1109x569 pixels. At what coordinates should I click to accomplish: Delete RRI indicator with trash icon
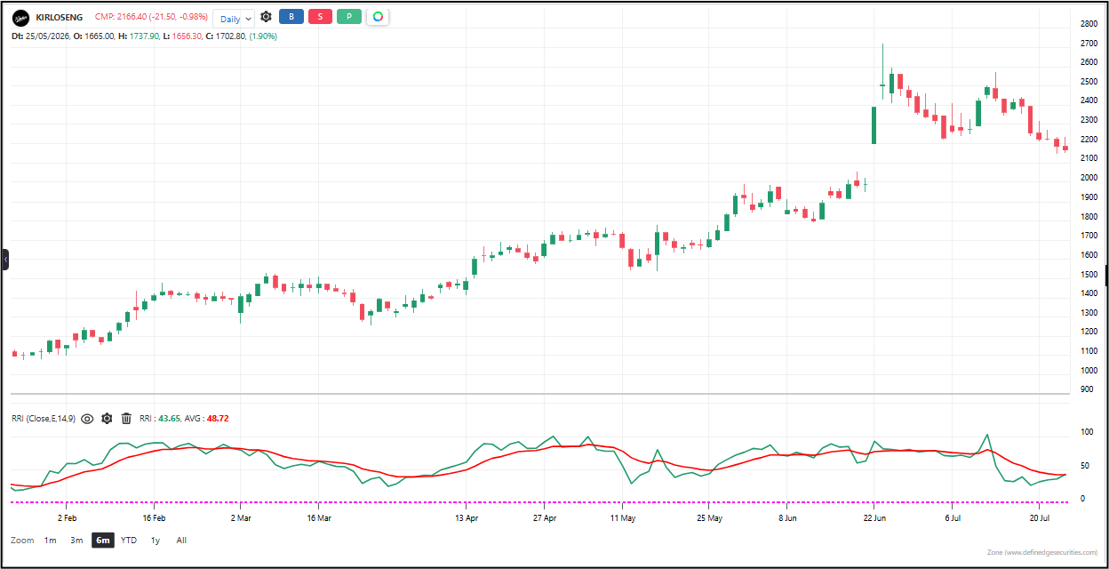126,418
